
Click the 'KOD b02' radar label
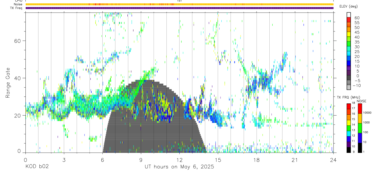(x=37, y=167)
